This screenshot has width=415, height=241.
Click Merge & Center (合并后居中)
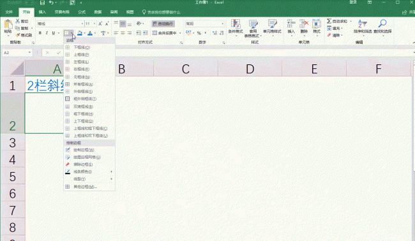(165, 33)
